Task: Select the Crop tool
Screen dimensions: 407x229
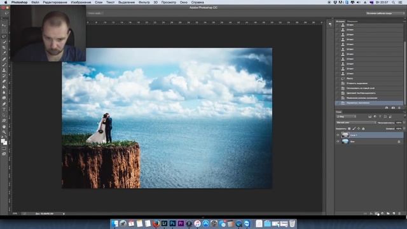Action: [x=4, y=48]
